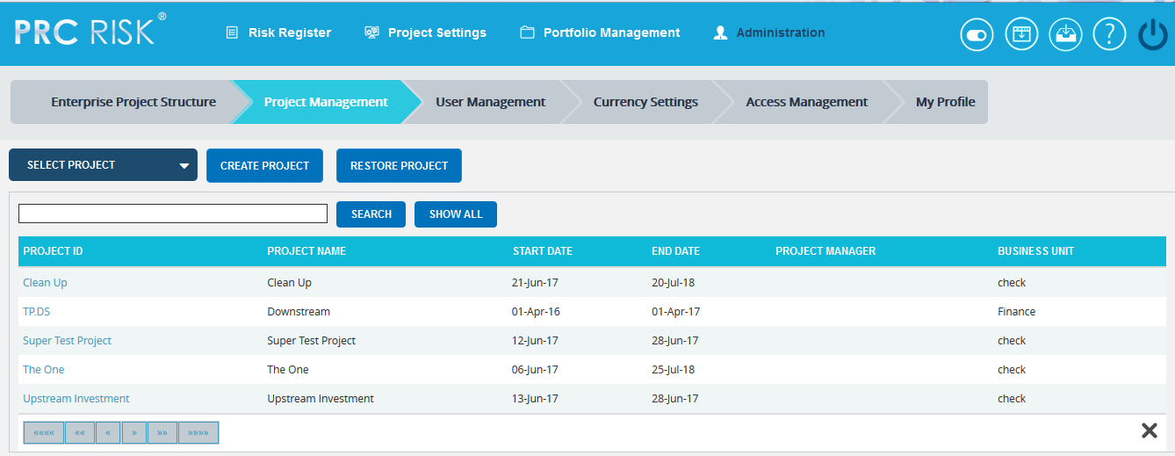This screenshot has height=456, width=1175.
Task: Go to the first page of results
Action: (x=43, y=432)
